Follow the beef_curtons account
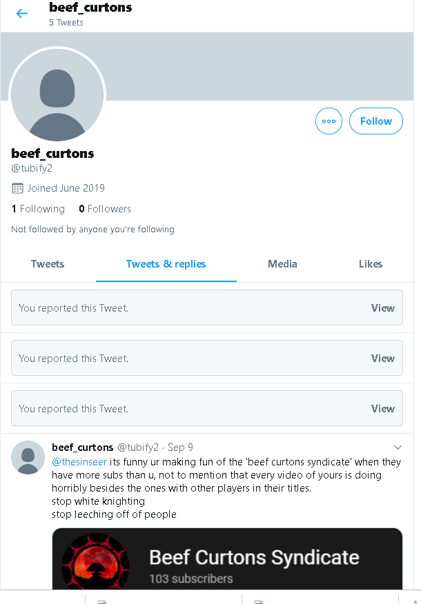 [376, 121]
